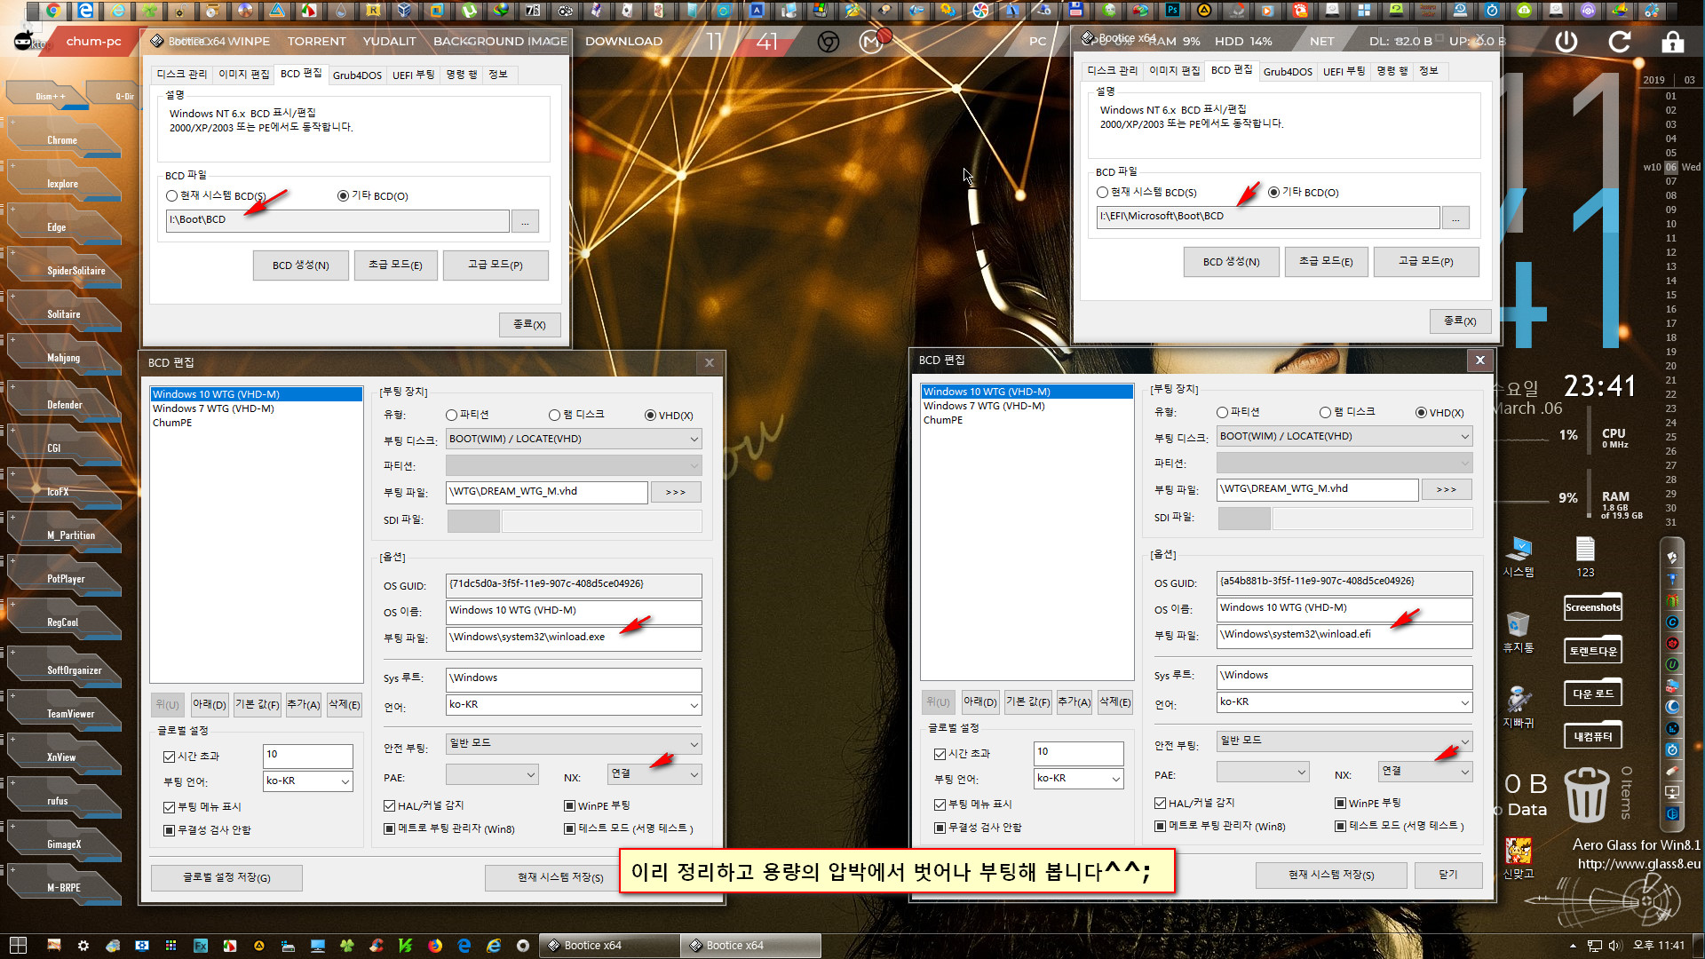
Task: Select 현재 시스템 BCD(S) radio in left Bootice window
Action: 171,195
